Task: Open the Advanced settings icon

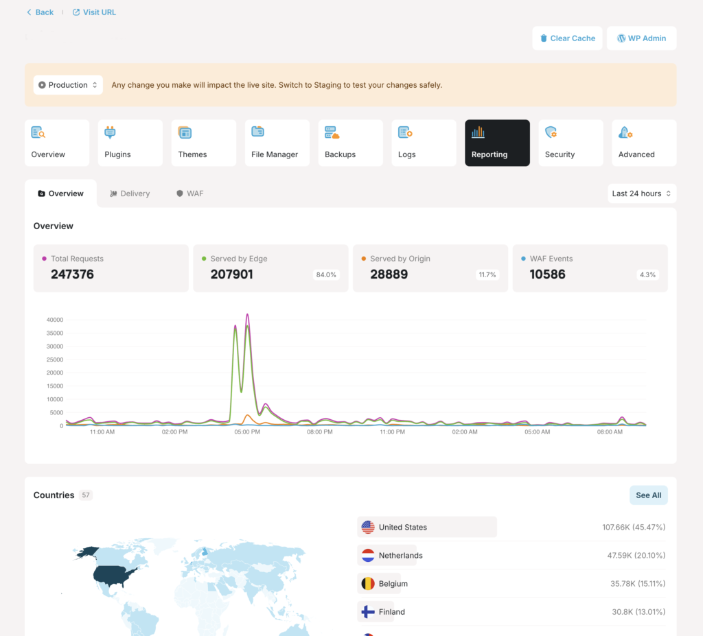Action: pyautogui.click(x=625, y=132)
